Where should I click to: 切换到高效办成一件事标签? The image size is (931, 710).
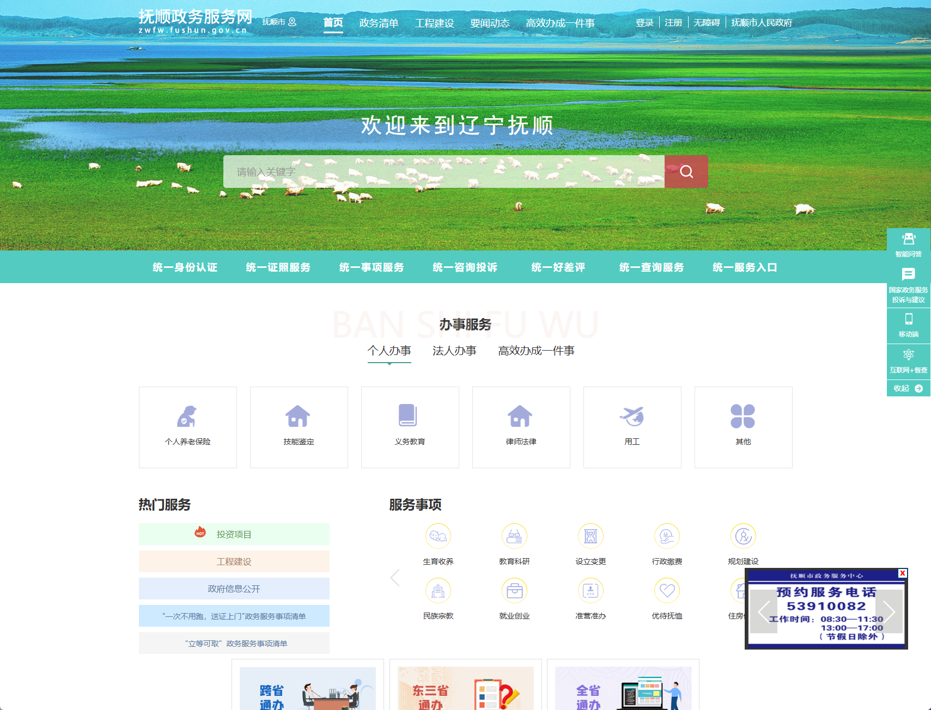[536, 351]
